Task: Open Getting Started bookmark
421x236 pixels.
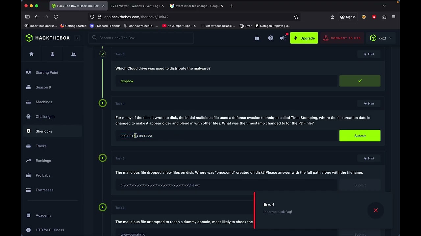Action: [x=73, y=26]
